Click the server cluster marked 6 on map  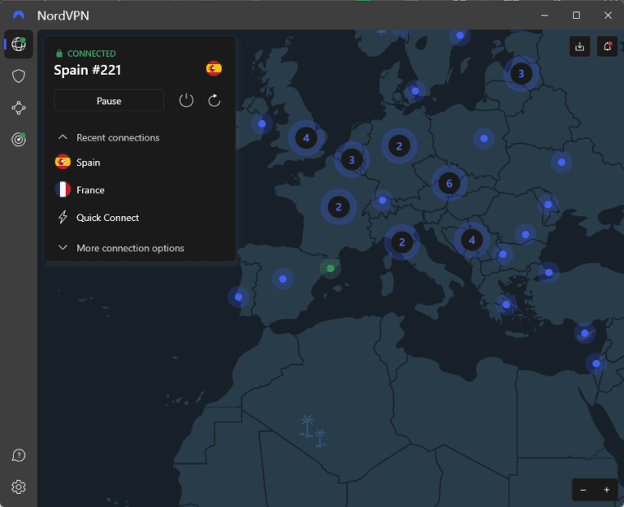[x=449, y=184]
